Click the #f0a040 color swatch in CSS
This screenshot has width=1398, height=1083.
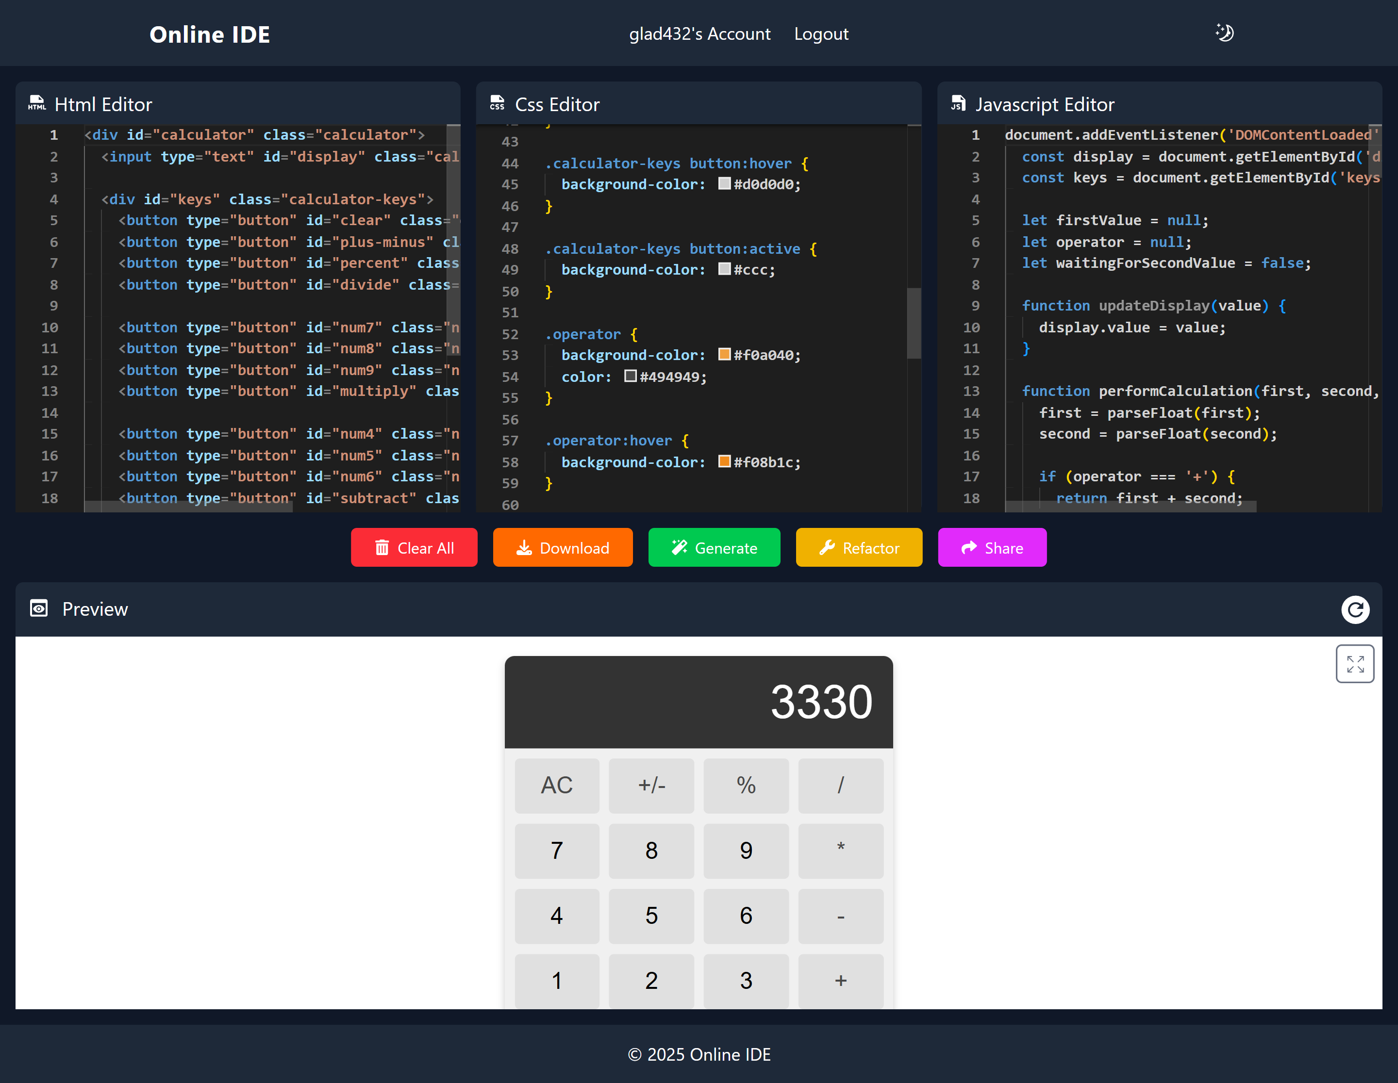tap(725, 354)
